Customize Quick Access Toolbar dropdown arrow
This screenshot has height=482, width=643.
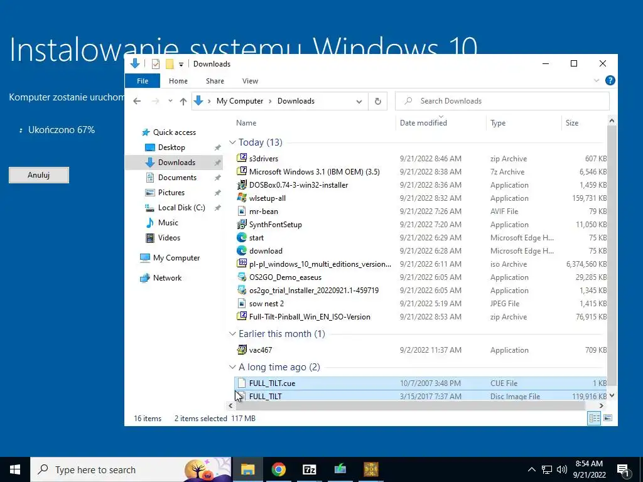tap(181, 65)
